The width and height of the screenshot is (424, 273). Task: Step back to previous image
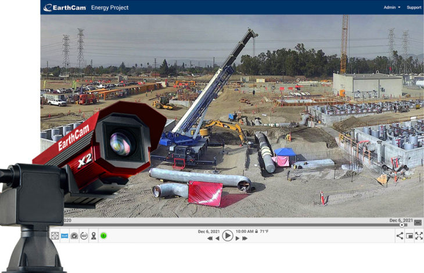click(x=218, y=238)
